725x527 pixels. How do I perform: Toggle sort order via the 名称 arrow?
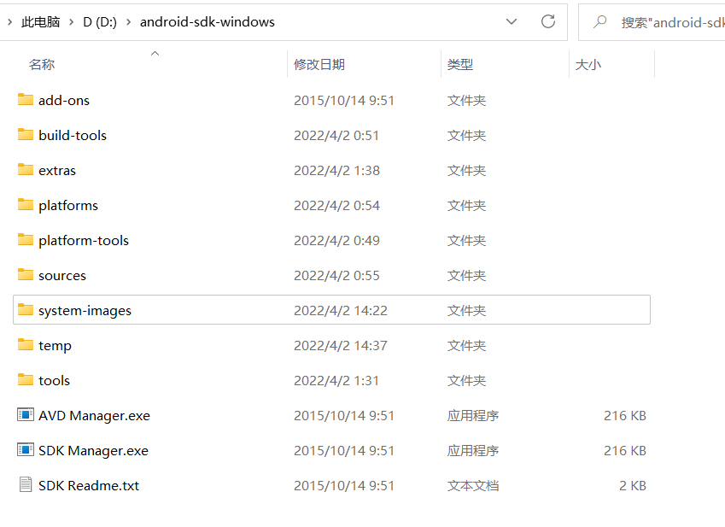click(x=155, y=54)
